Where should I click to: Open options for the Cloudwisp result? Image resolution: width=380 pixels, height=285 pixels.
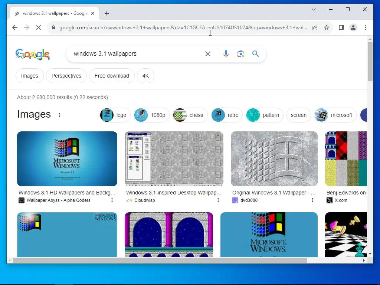pos(218,200)
